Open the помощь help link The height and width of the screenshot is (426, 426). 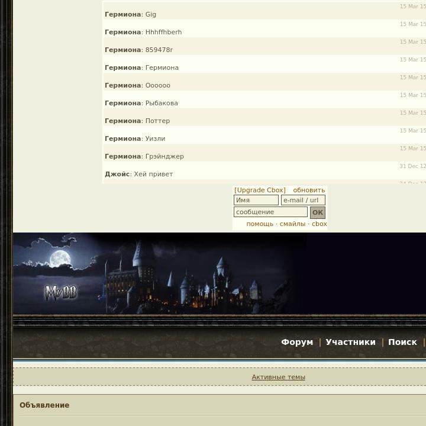[260, 224]
